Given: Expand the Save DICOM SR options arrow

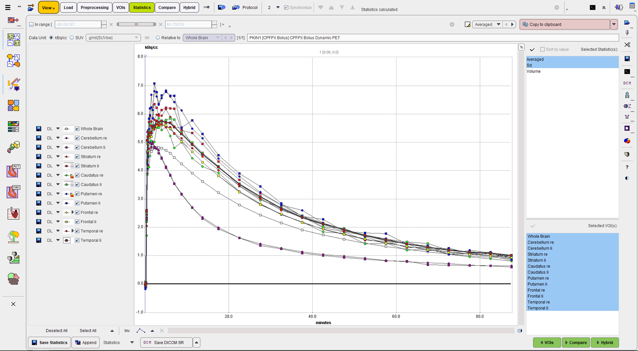Looking at the screenshot, I should click(x=197, y=343).
